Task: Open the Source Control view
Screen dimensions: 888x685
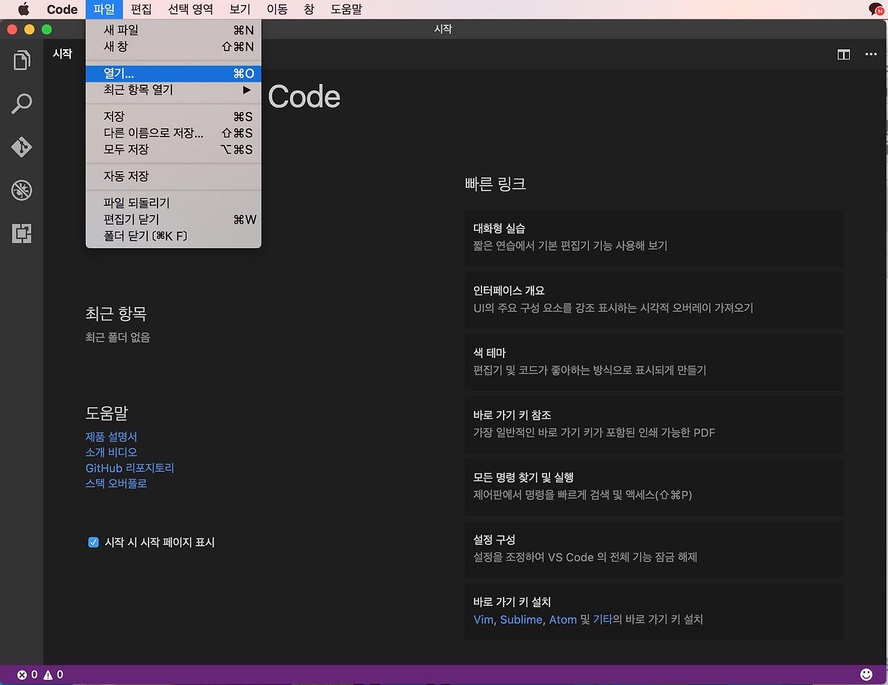Action: click(22, 147)
